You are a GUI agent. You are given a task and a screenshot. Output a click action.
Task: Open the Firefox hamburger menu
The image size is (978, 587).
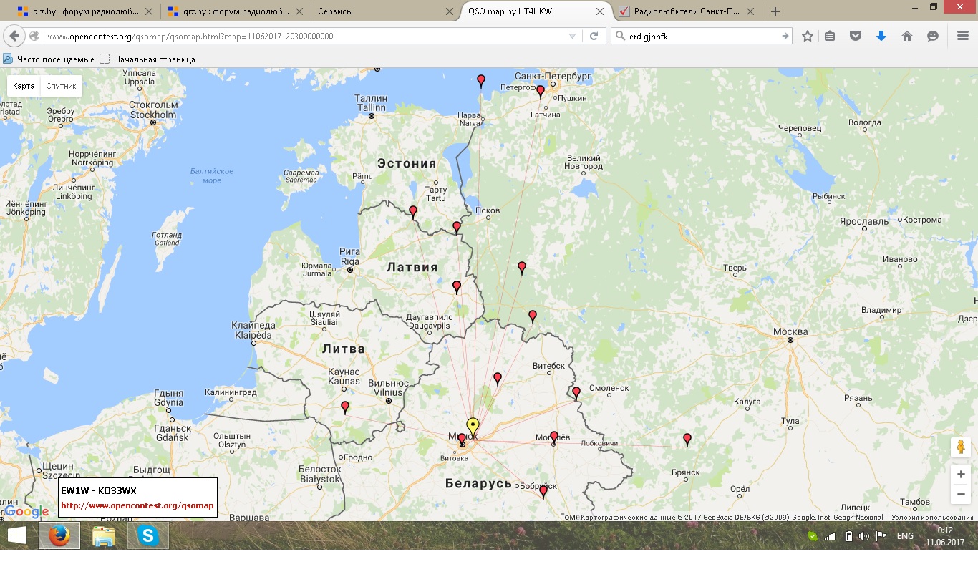click(962, 36)
